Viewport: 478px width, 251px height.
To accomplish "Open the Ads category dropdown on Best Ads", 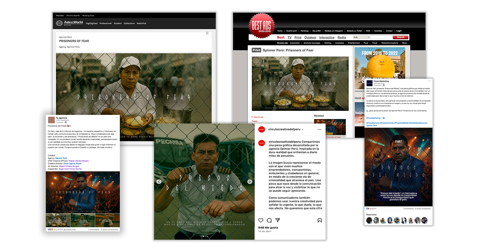I will pyautogui.click(x=361, y=37).
